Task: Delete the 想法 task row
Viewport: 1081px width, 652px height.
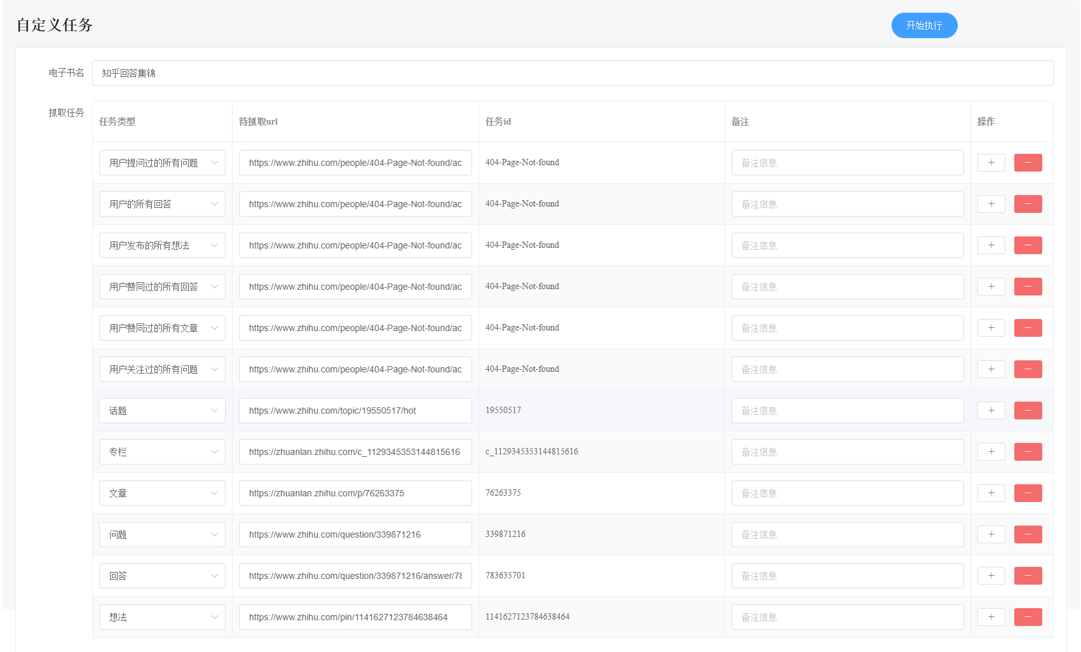Action: (x=1028, y=617)
